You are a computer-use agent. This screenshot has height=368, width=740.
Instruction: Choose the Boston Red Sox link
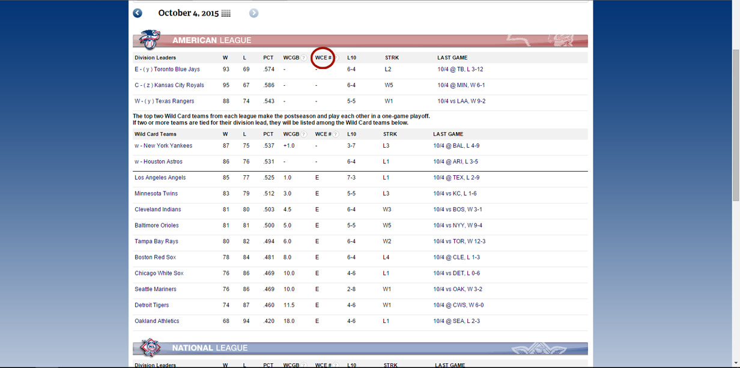tap(156, 258)
